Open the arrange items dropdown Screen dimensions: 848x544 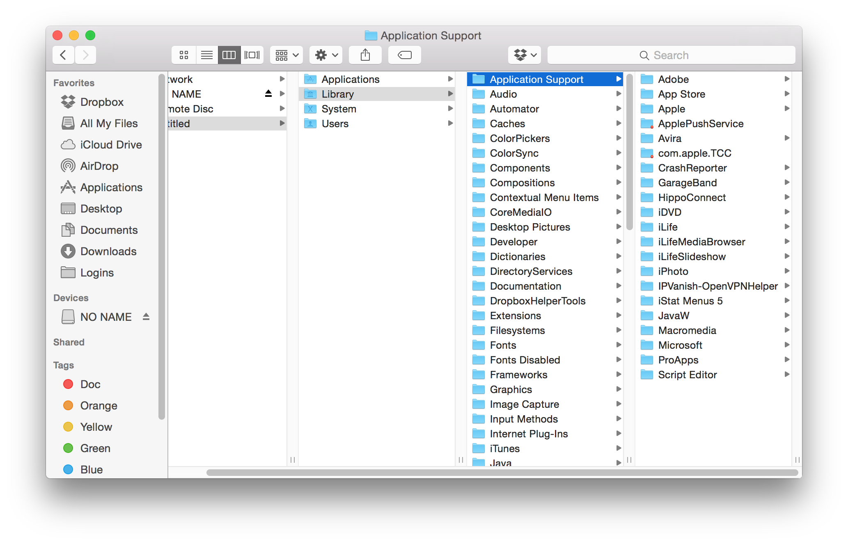(x=286, y=55)
